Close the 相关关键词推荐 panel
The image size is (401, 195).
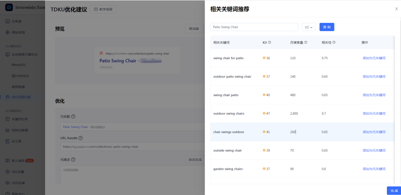click(x=396, y=9)
